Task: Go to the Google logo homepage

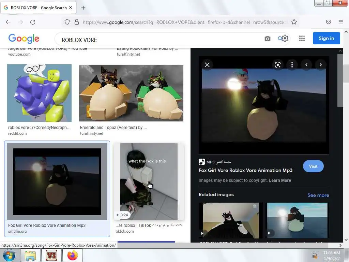Action: point(24,39)
